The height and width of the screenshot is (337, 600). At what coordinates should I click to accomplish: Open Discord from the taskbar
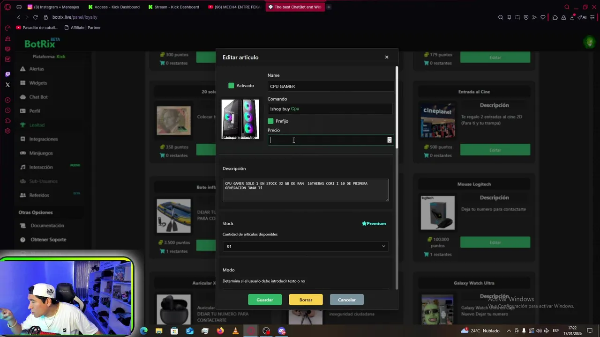click(x=282, y=331)
